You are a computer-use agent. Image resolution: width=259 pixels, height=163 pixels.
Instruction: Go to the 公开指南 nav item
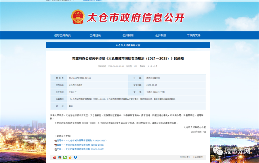click(128, 35)
